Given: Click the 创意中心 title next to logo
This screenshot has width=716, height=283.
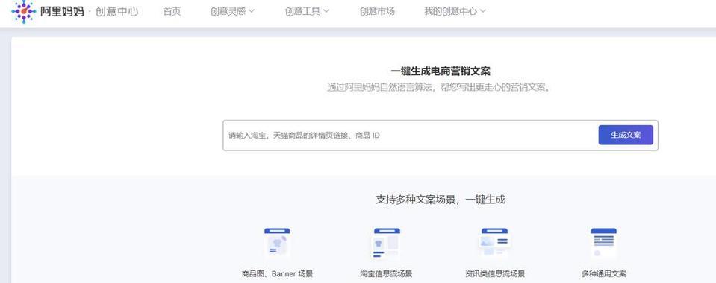Looking at the screenshot, I should pos(117,12).
